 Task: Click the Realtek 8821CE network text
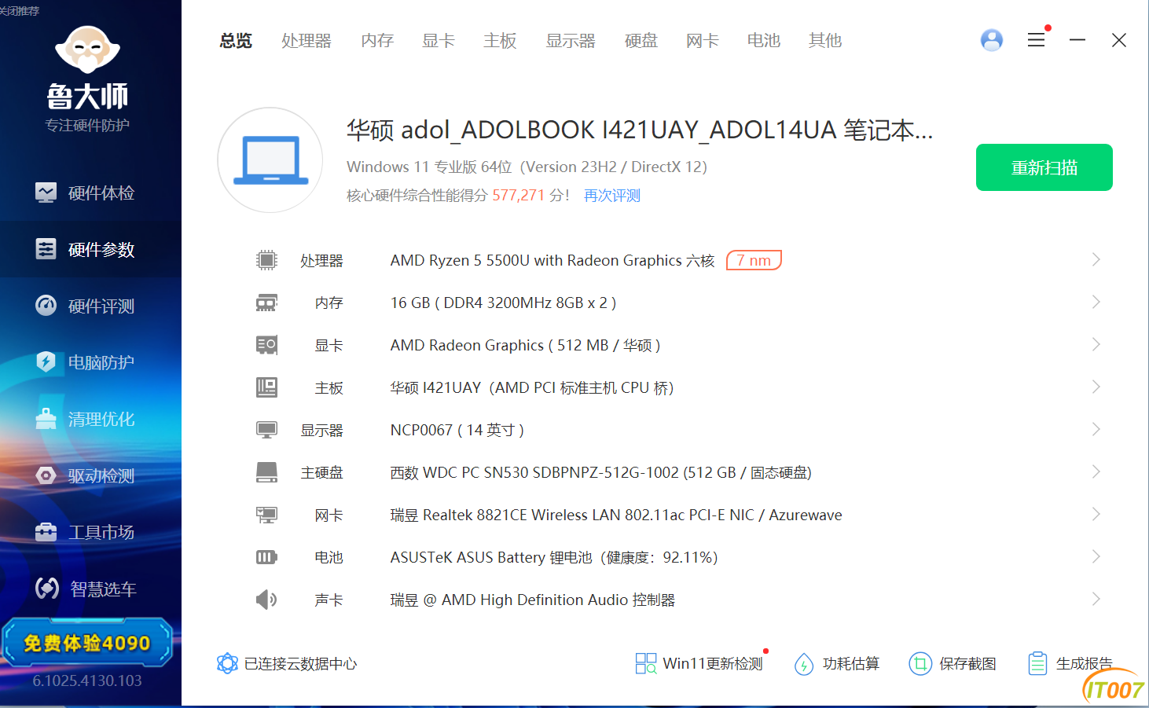616,515
